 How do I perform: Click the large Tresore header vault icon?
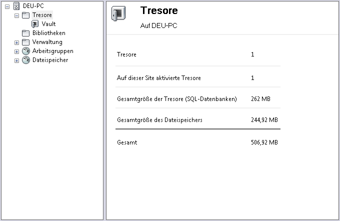tap(118, 15)
